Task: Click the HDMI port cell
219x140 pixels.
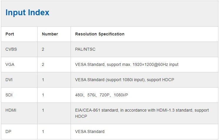Action: point(11,110)
